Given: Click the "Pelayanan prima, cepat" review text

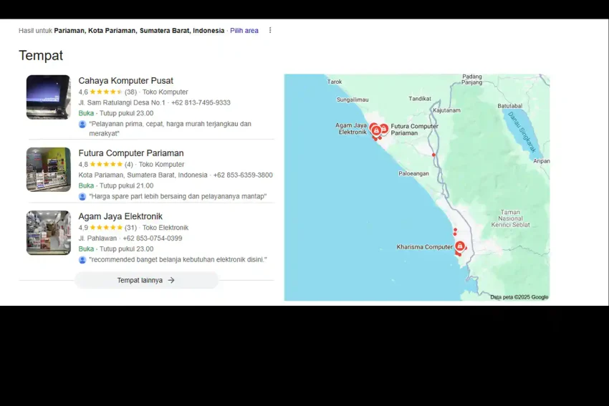Looking at the screenshot, I should pos(170,128).
